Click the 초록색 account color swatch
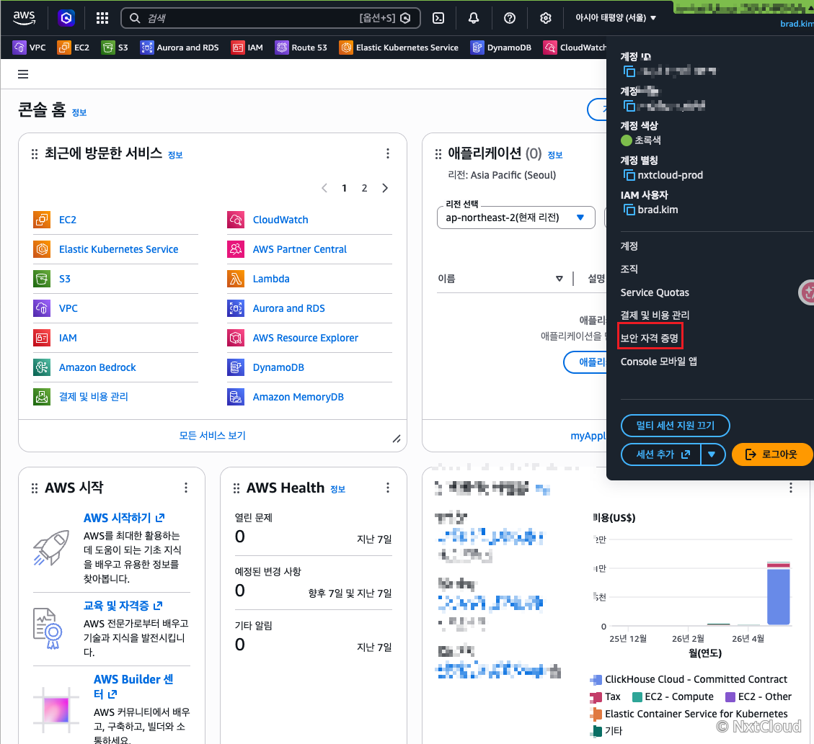The width and height of the screenshot is (814, 744). click(626, 140)
